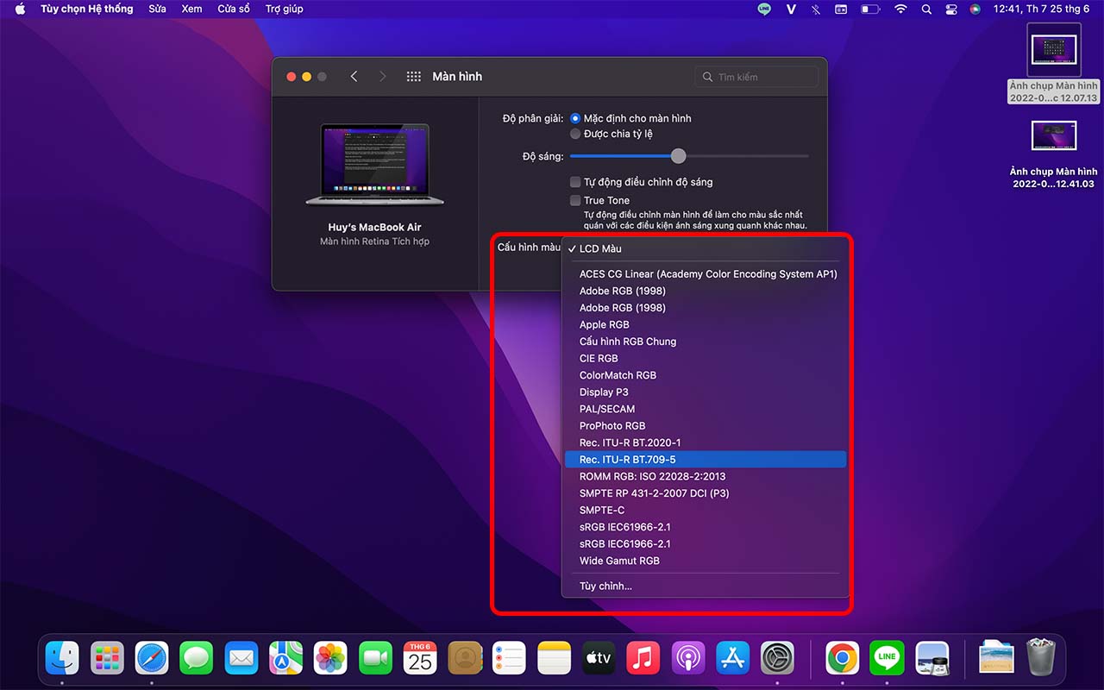Select Rec. ITU-R BT.709-5 profile
The height and width of the screenshot is (690, 1104).
627,460
